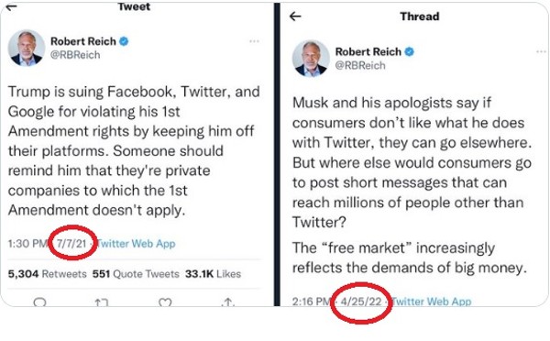Like the Trump lawsuit tweet
This screenshot has height=341, width=550.
point(165,302)
